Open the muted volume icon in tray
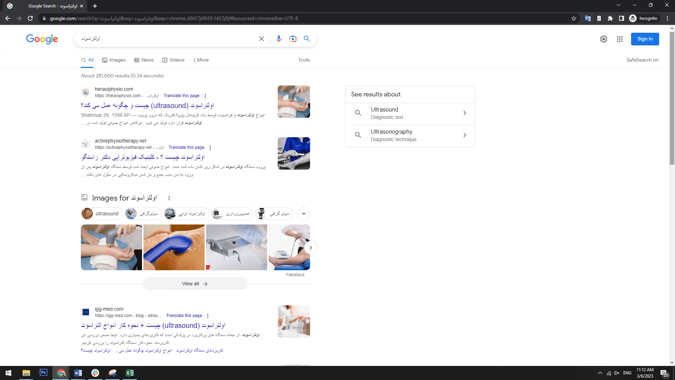 click(x=617, y=373)
